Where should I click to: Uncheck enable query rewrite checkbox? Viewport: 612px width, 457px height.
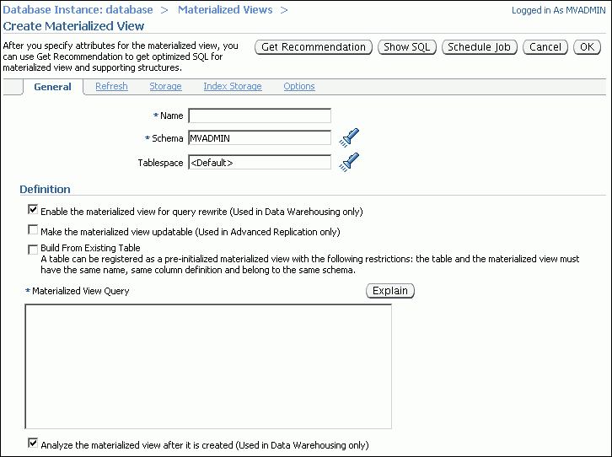pos(33,210)
